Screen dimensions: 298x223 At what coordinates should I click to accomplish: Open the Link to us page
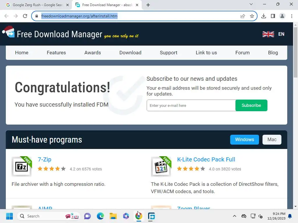point(206,53)
